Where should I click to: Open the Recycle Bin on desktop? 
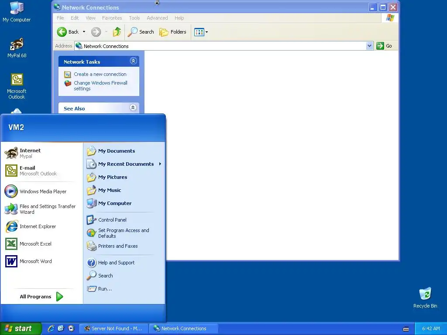tap(425, 297)
